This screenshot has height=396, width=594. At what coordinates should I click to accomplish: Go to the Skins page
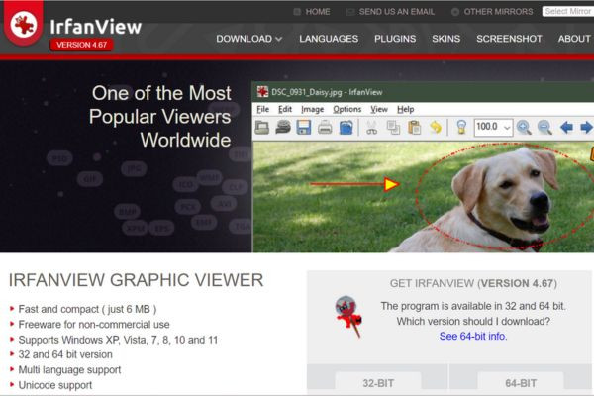click(445, 39)
